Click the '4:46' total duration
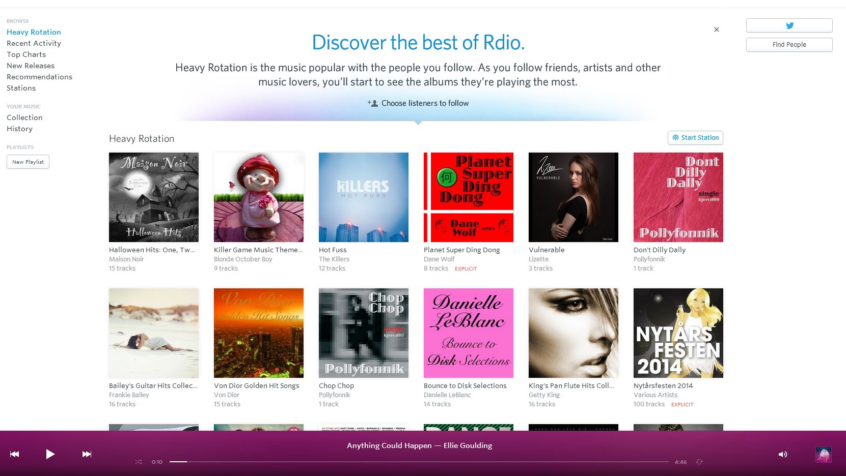This screenshot has width=846, height=476. (x=680, y=462)
